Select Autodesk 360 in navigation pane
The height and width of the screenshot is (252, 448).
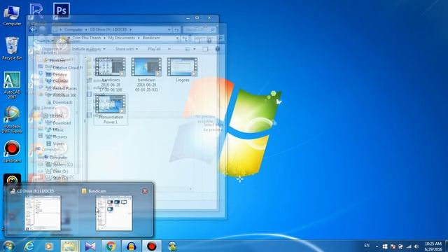point(64,95)
